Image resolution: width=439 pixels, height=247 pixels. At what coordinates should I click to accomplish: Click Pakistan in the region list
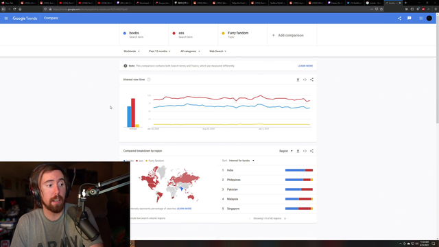click(233, 189)
